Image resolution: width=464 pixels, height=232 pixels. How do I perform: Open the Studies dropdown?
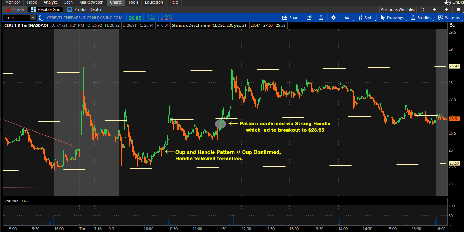421,18
